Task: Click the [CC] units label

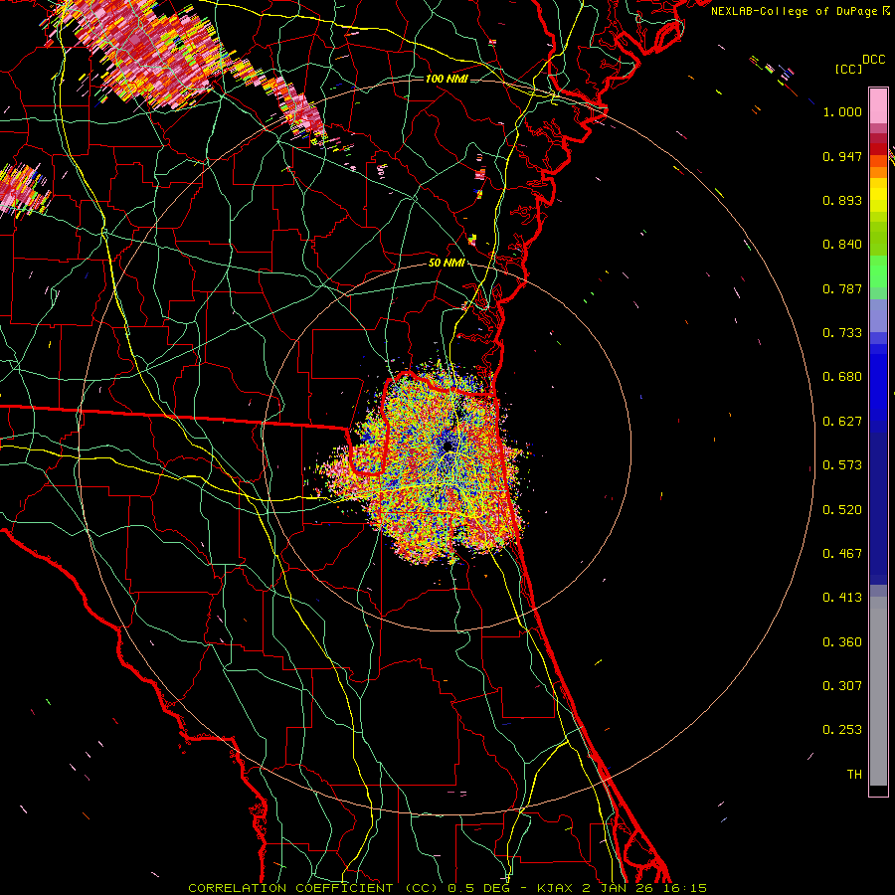Action: (848, 69)
